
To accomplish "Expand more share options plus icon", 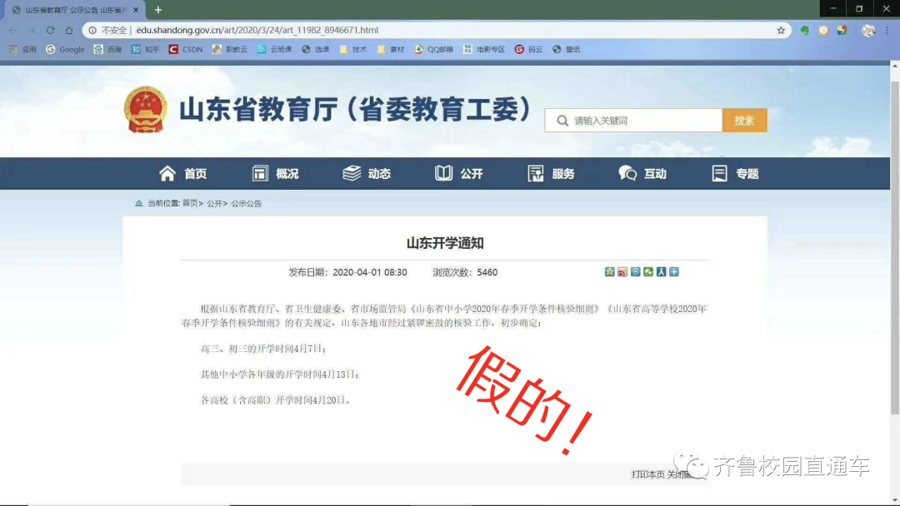I will coord(674,272).
